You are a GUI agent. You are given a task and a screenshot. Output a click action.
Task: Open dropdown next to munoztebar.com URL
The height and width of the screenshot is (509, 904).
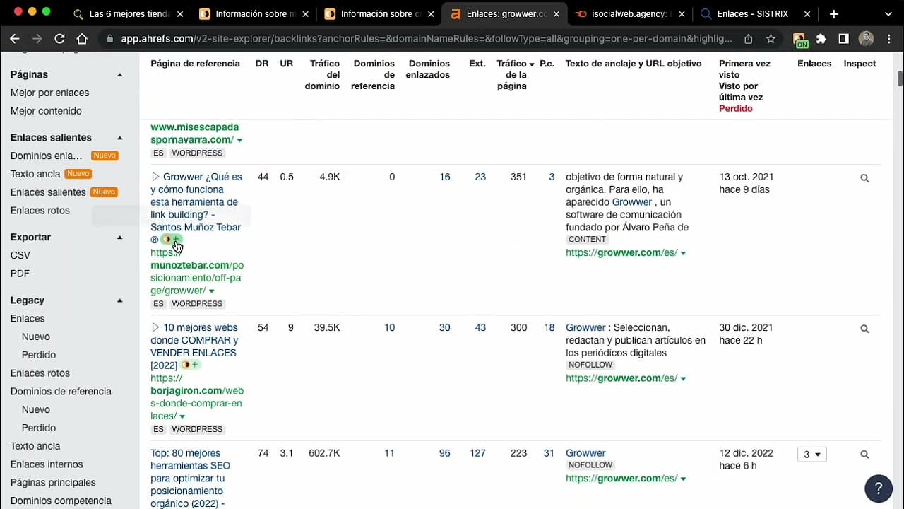[211, 291]
